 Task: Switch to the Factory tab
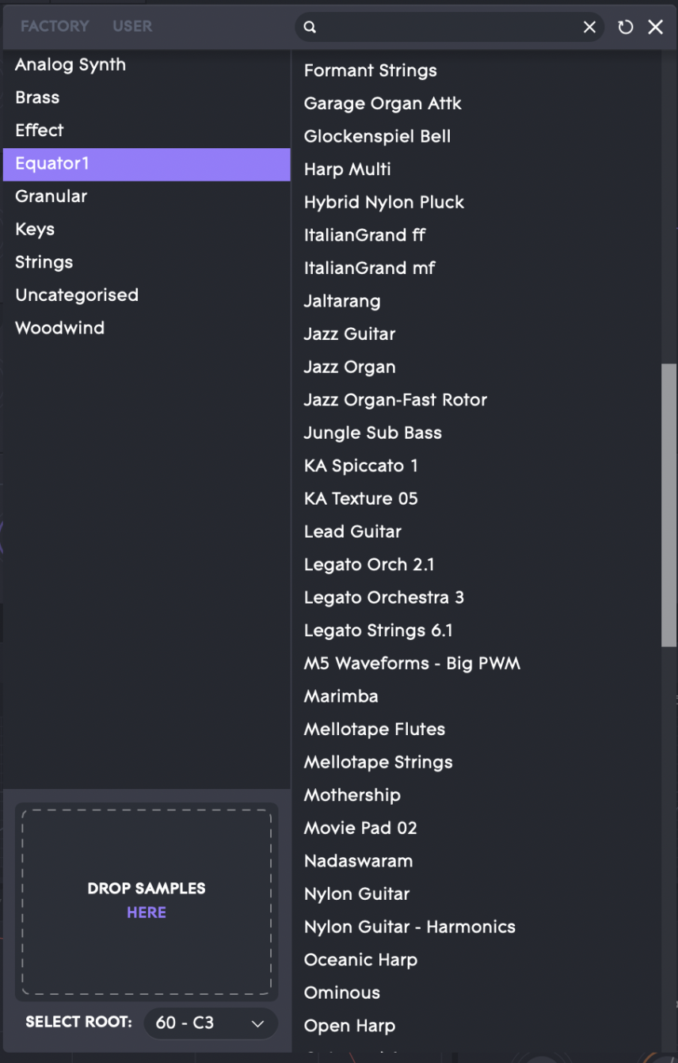55,26
